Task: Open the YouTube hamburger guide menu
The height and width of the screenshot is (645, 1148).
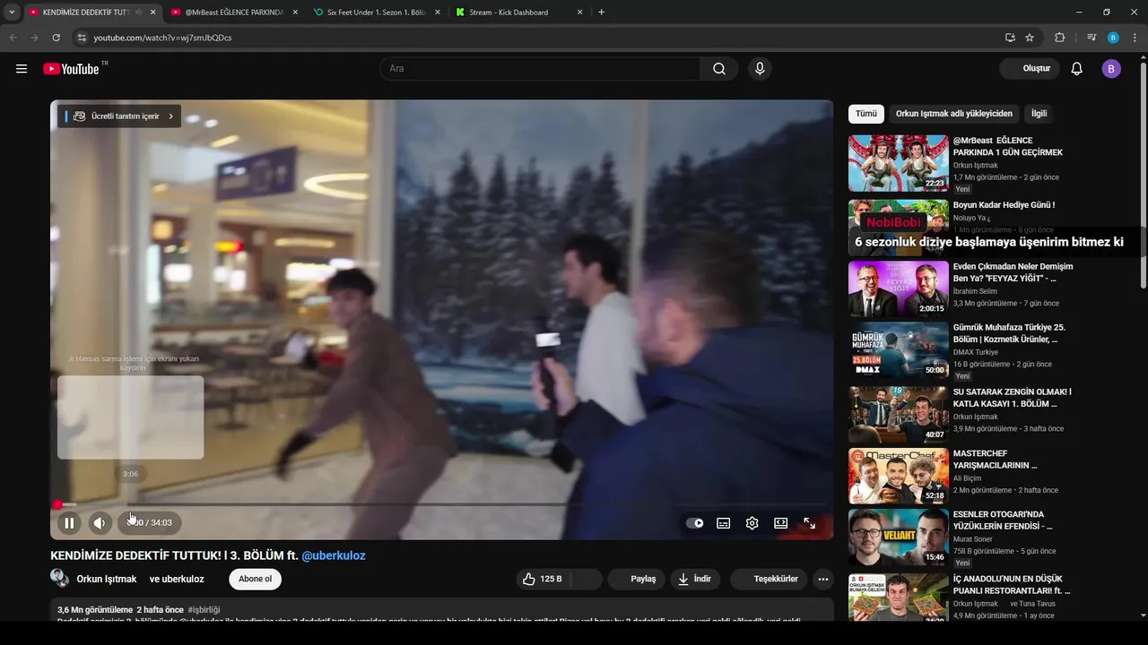Action: click(x=22, y=69)
